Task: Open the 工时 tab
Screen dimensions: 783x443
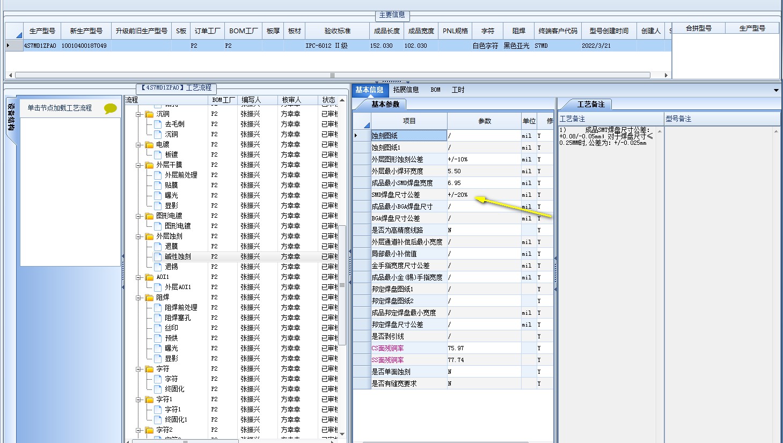Action: pos(458,90)
